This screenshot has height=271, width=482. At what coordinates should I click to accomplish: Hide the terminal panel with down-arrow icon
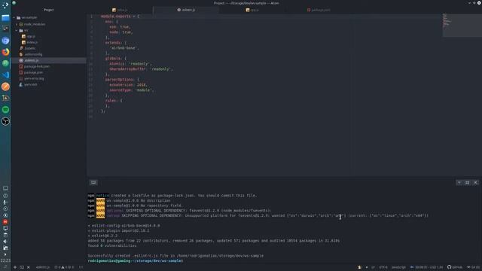click(459, 182)
